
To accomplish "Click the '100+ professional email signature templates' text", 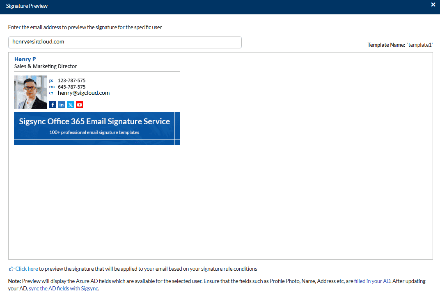I will 94,132.
